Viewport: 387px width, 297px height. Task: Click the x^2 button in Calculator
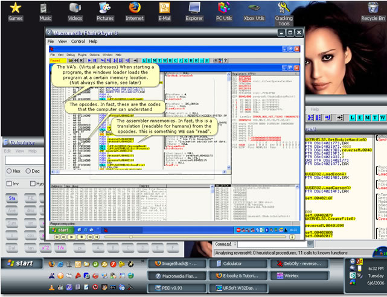click(x=46, y=247)
